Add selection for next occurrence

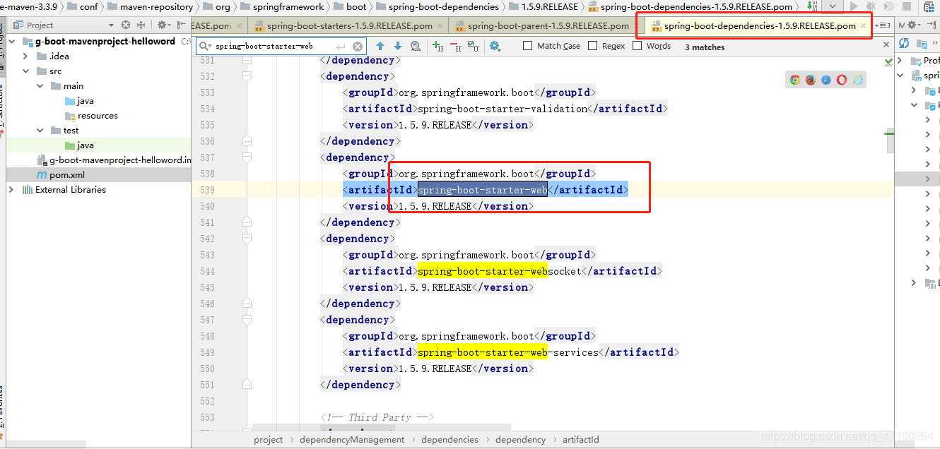pyautogui.click(x=438, y=47)
